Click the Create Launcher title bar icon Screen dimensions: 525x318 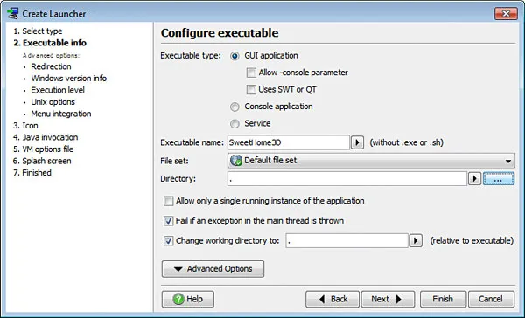coord(13,14)
